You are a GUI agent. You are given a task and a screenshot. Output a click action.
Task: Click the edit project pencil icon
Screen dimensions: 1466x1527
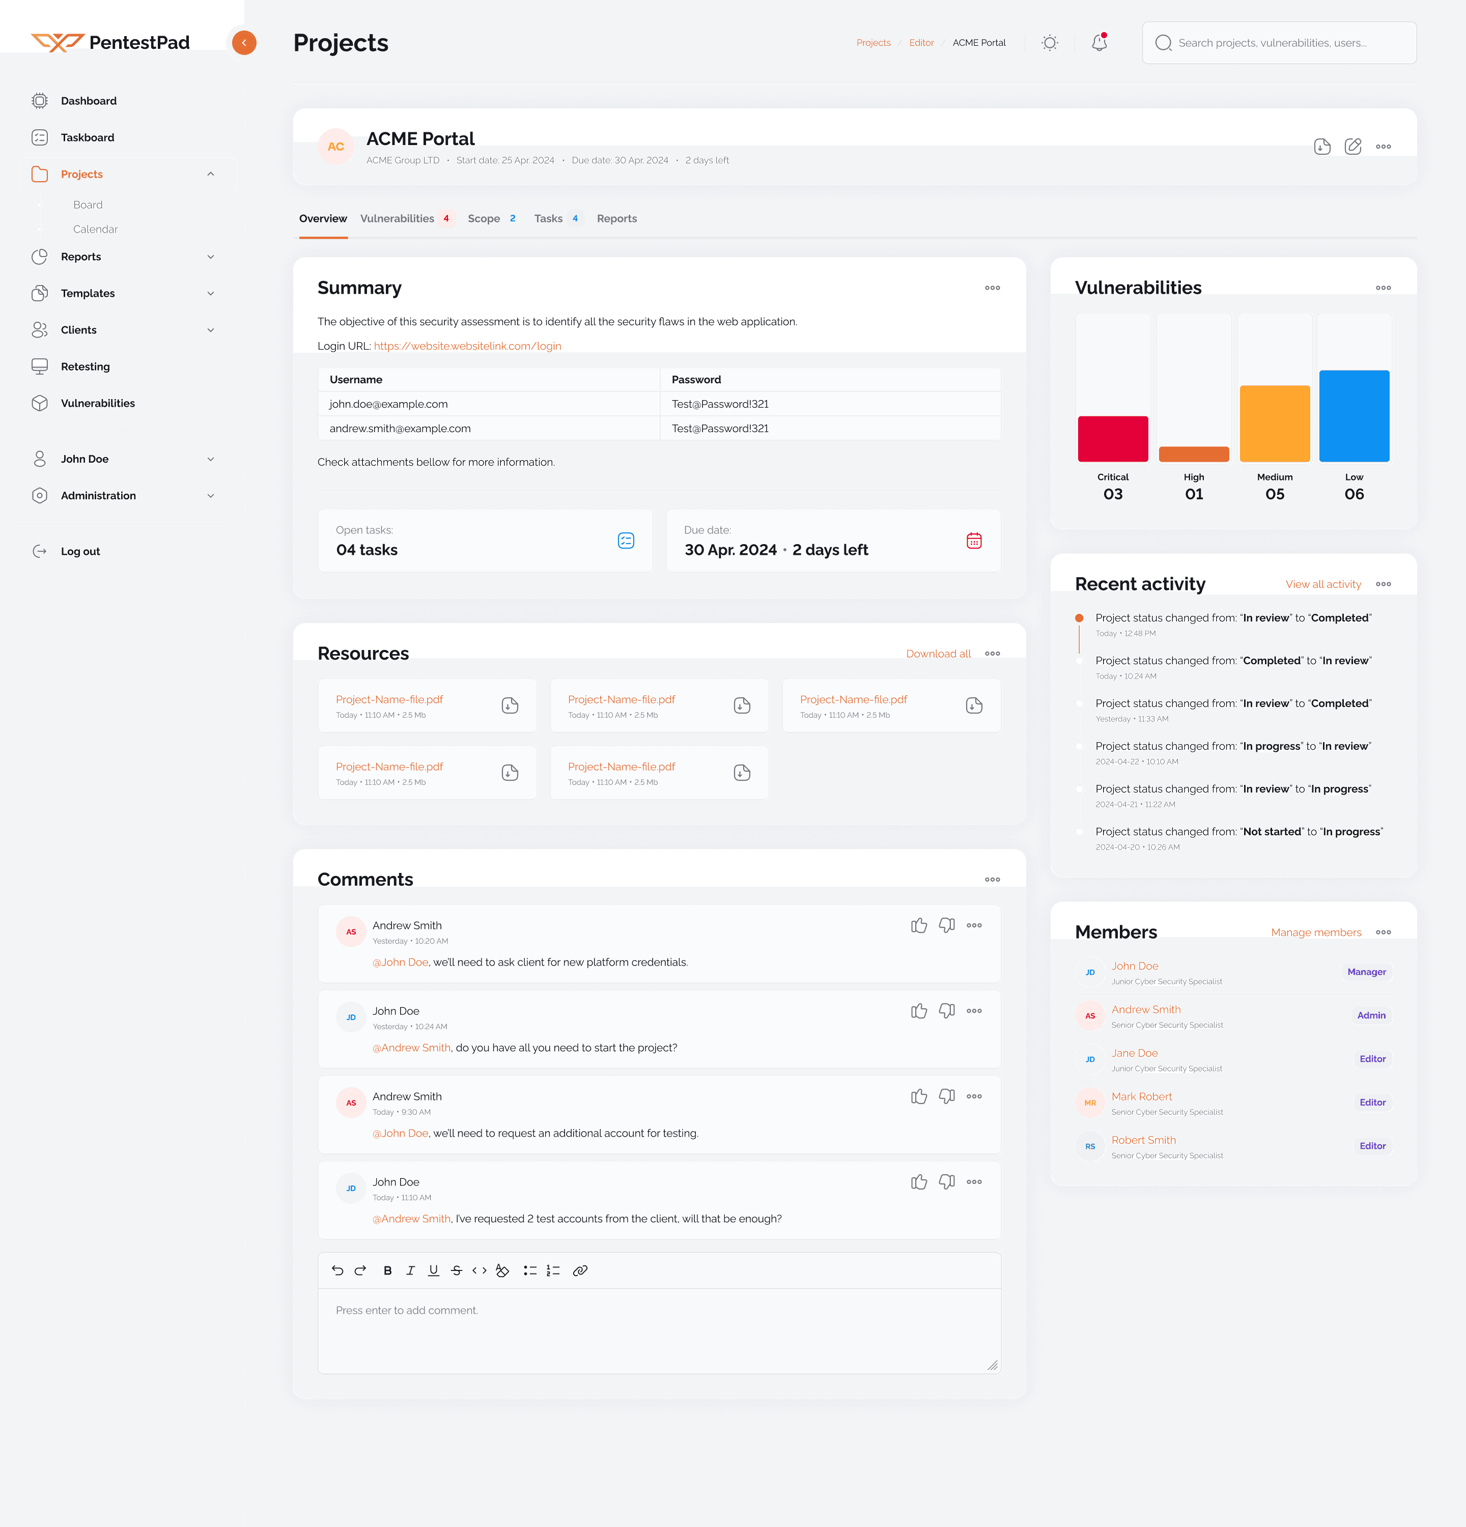pos(1353,147)
